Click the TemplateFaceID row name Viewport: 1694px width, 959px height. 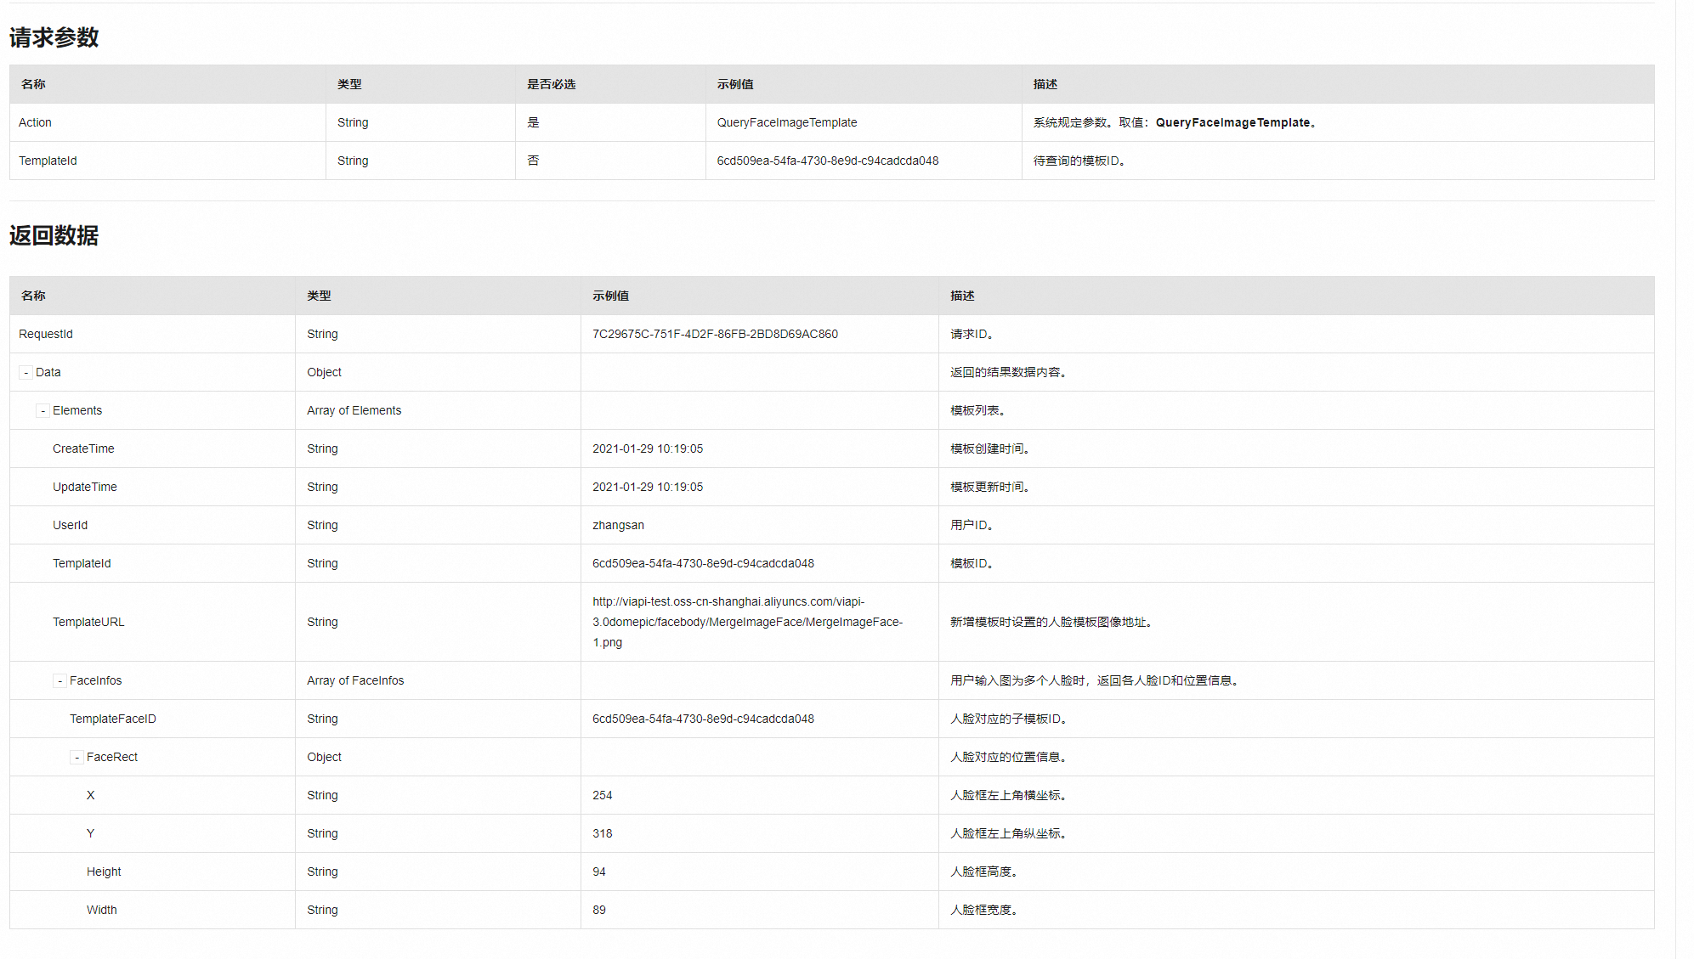pos(113,719)
